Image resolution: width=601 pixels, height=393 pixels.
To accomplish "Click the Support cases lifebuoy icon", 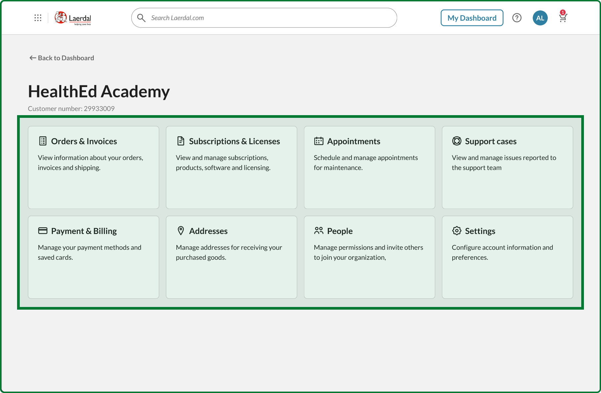I will point(457,141).
